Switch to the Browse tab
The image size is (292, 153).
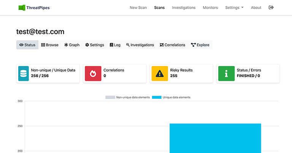click(50, 45)
